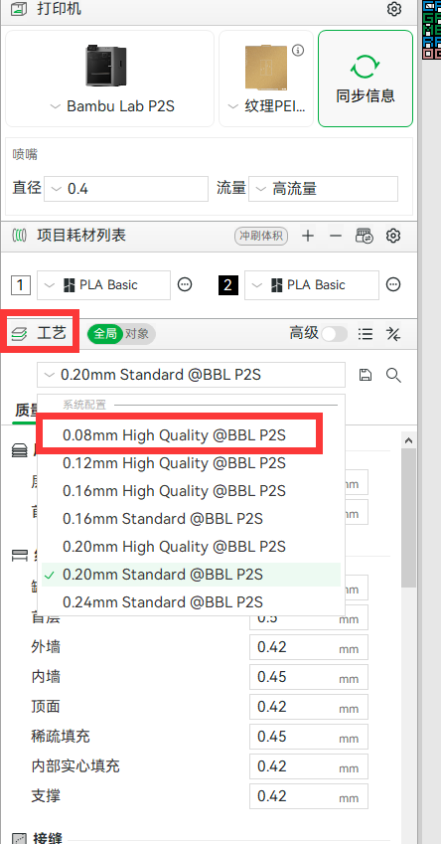Image resolution: width=441 pixels, height=844 pixels.
Task: Click the textured PEI plate thumbnail
Action: coord(266,67)
